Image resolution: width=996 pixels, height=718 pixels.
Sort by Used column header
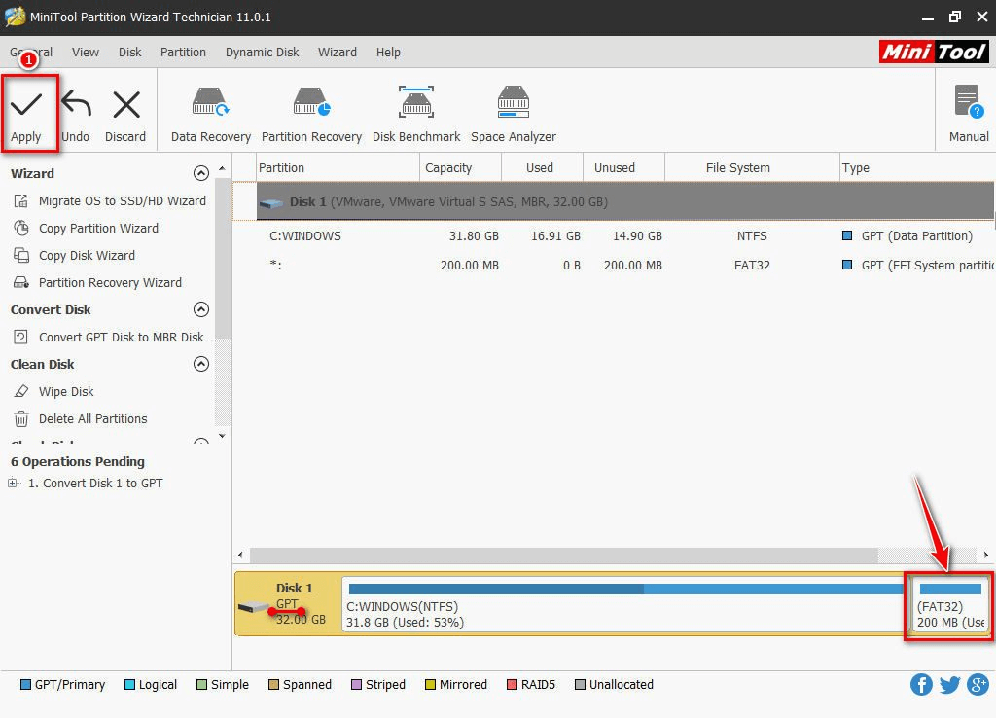[542, 167]
